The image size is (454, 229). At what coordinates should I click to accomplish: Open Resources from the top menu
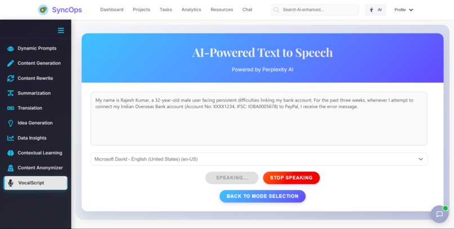(222, 10)
